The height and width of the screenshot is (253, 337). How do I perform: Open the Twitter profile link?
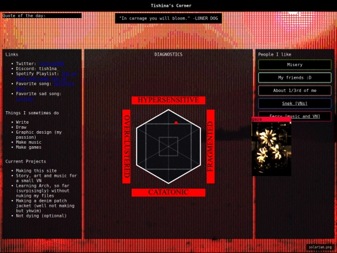click(52, 64)
